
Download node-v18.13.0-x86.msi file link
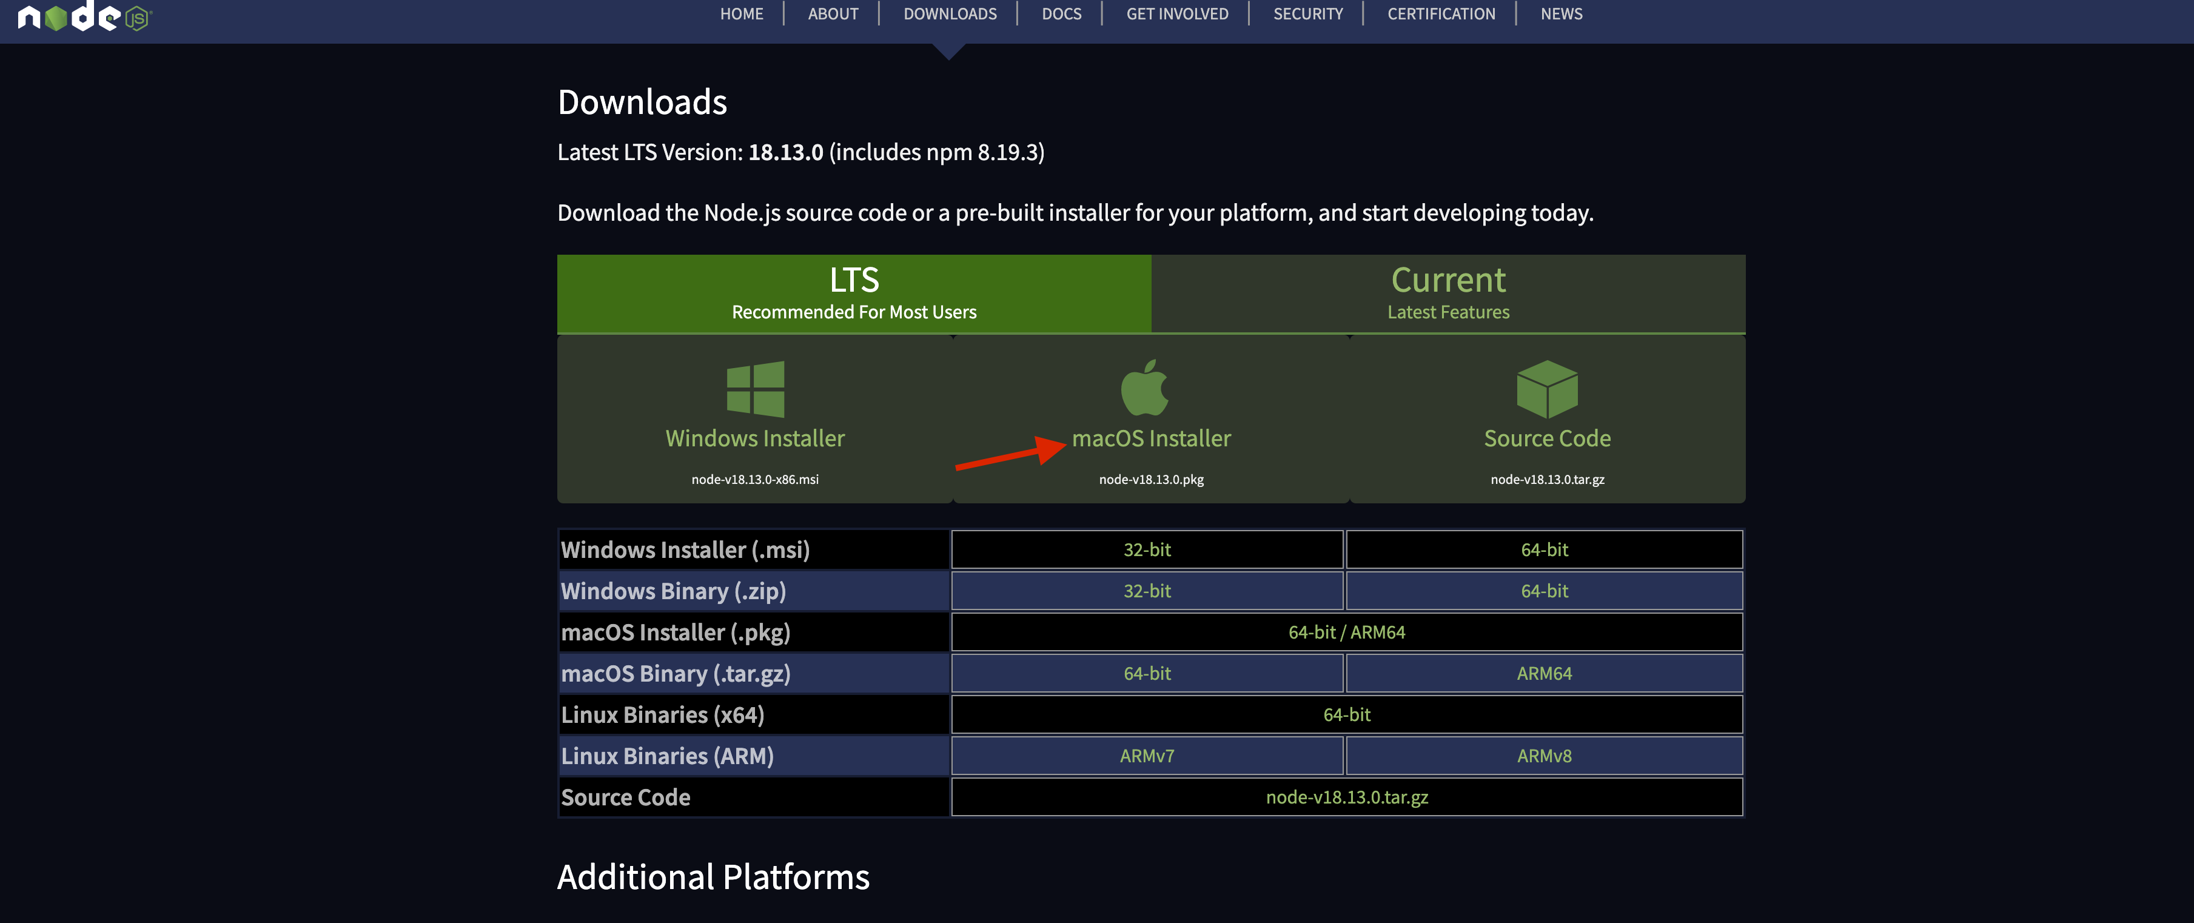tap(754, 479)
